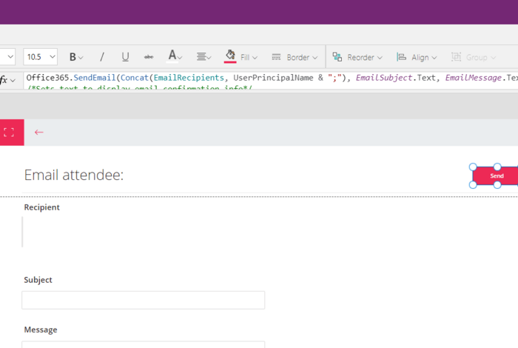The image size is (518, 348).
Task: Open the Border menu
Action: 295,58
